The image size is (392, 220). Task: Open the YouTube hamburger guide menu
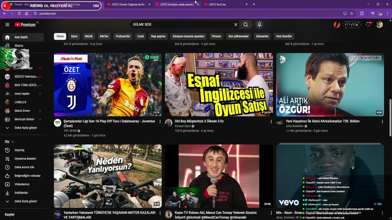pyautogui.click(x=7, y=24)
